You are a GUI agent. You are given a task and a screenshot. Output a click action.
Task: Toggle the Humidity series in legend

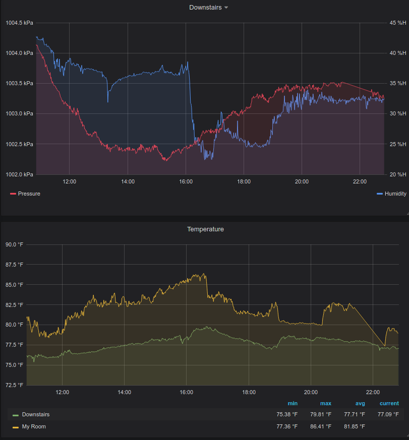(395, 194)
